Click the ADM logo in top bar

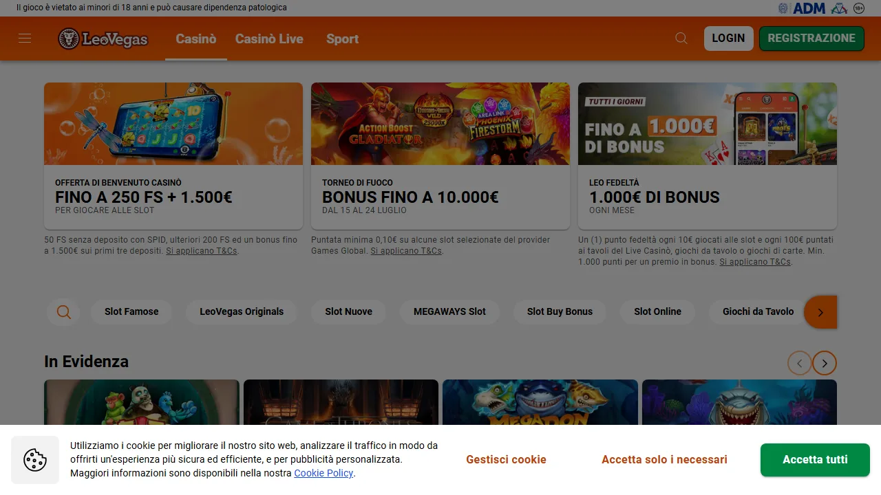(x=809, y=8)
